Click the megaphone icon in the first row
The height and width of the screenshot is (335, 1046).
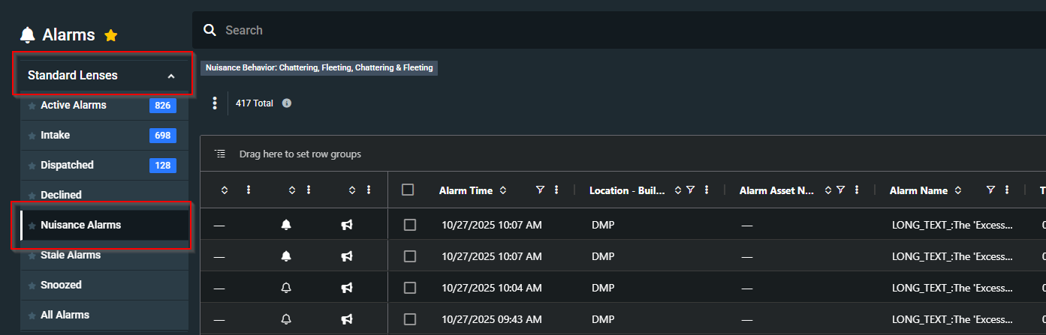[346, 225]
